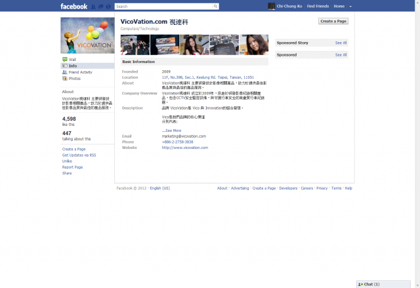Change language via English (US) link

click(x=160, y=188)
